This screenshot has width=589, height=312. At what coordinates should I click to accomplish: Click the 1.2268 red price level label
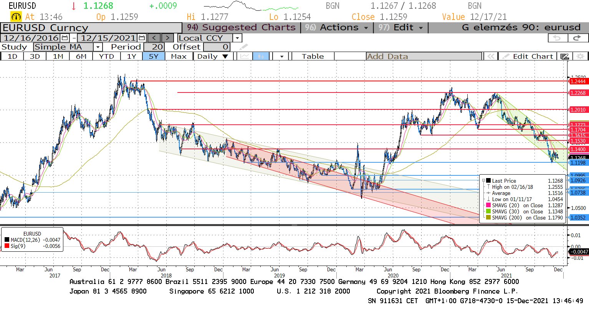(x=578, y=93)
